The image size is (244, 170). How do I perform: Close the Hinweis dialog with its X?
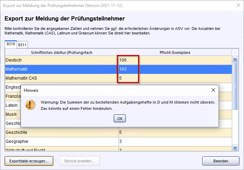213,90
